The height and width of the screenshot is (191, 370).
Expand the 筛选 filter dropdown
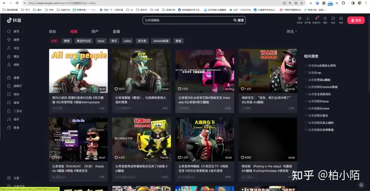point(292,31)
